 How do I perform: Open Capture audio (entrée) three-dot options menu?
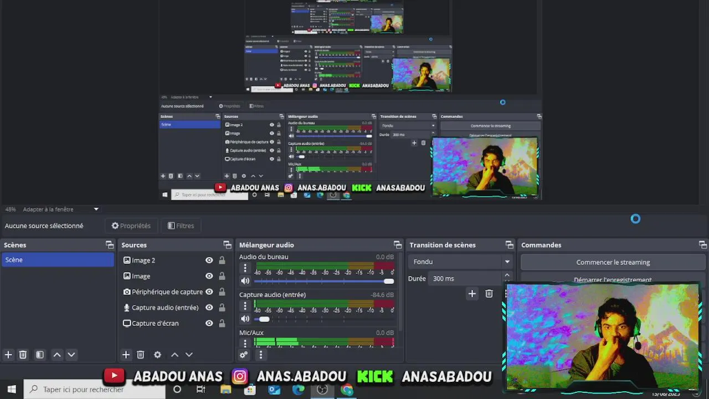pos(245,306)
